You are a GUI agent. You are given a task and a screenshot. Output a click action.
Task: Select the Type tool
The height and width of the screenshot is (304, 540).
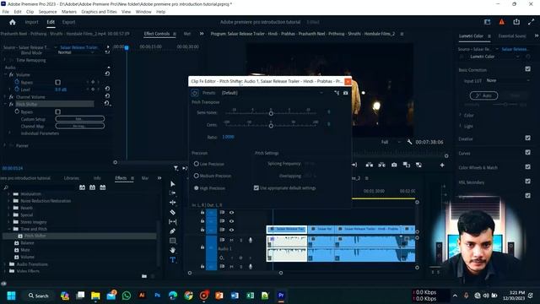pos(173,259)
